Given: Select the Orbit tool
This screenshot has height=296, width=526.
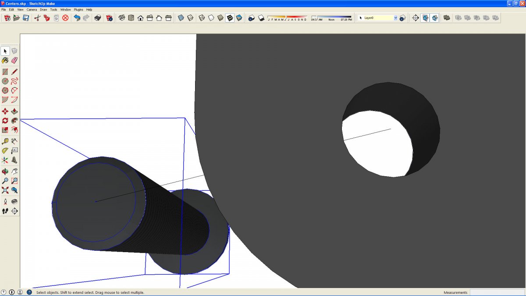Looking at the screenshot, I should click(x=5, y=171).
